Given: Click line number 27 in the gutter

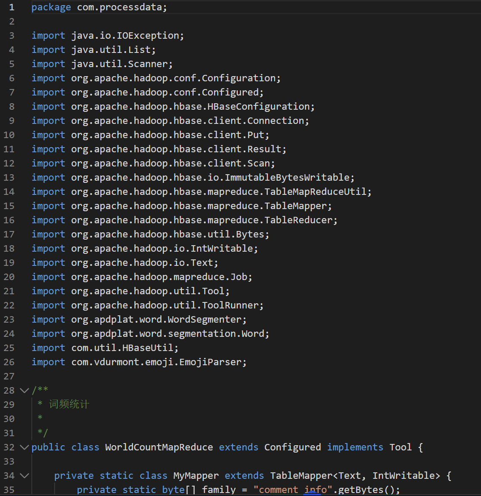Looking at the screenshot, I should click(9, 376).
